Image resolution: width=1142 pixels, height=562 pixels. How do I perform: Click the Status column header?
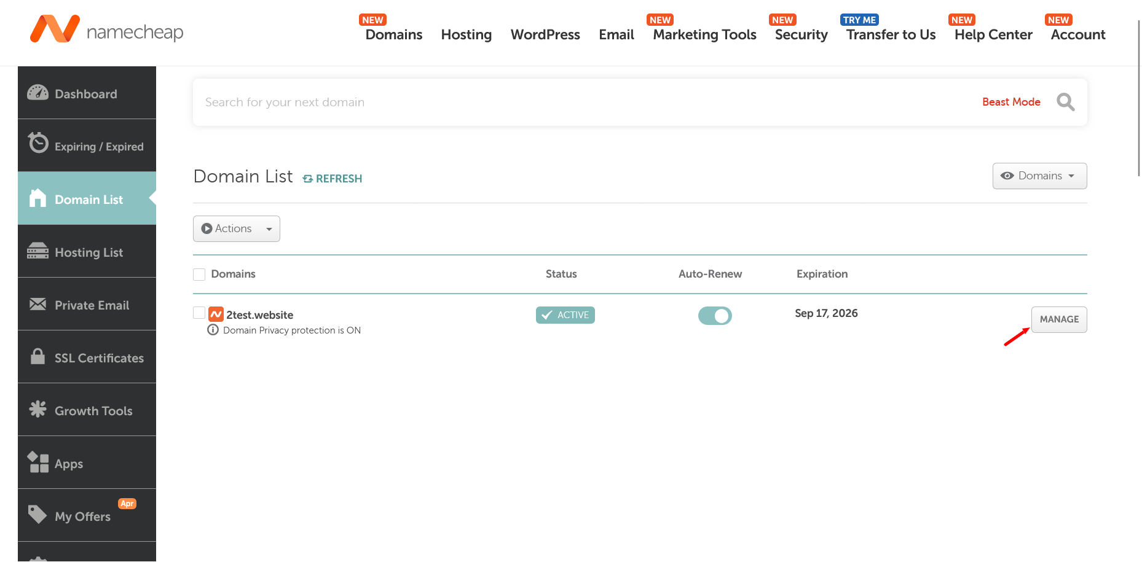click(x=561, y=274)
